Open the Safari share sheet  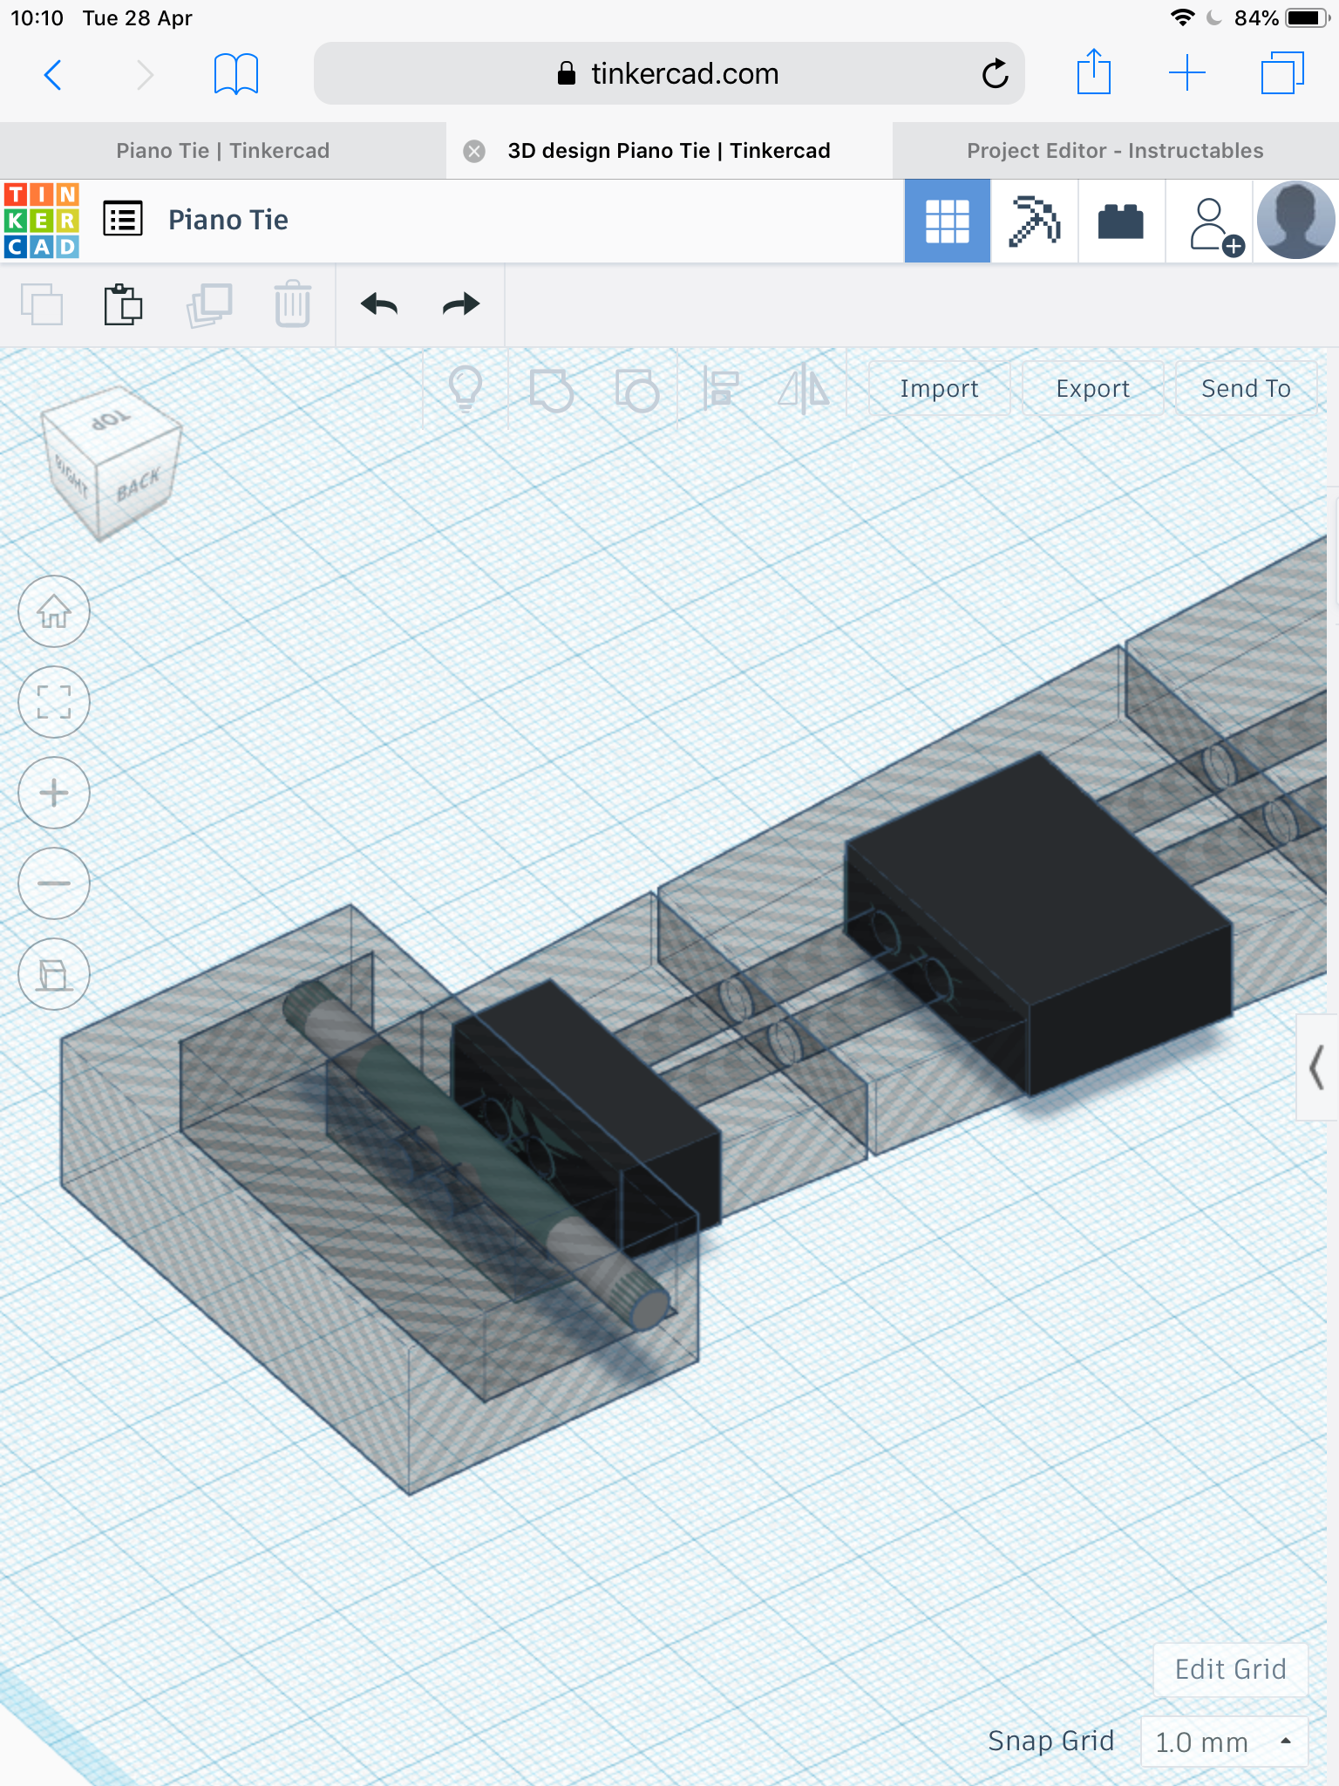coord(1093,72)
